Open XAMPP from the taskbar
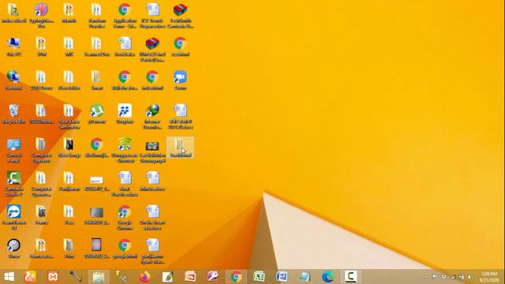505x284 pixels. [53, 277]
